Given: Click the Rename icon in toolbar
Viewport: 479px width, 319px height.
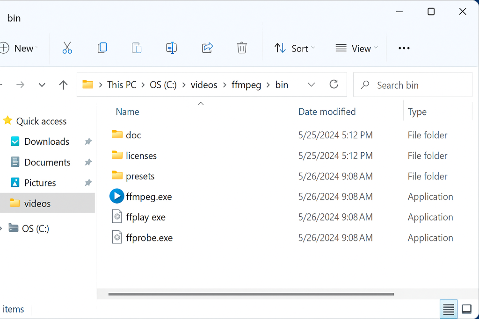Looking at the screenshot, I should tap(171, 48).
